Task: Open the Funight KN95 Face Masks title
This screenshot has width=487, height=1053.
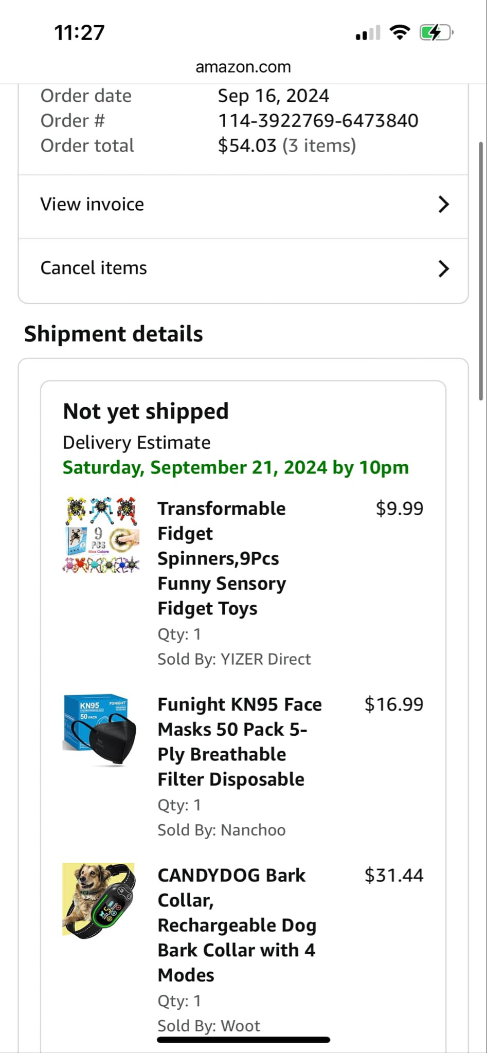Action: pos(239,741)
